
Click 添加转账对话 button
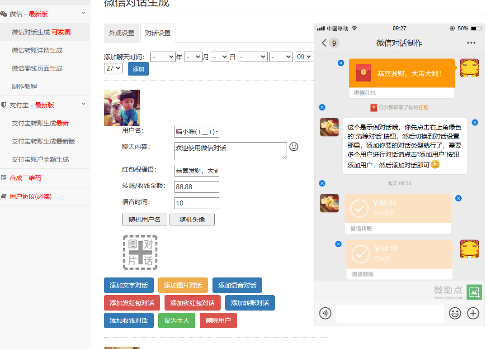click(x=250, y=303)
